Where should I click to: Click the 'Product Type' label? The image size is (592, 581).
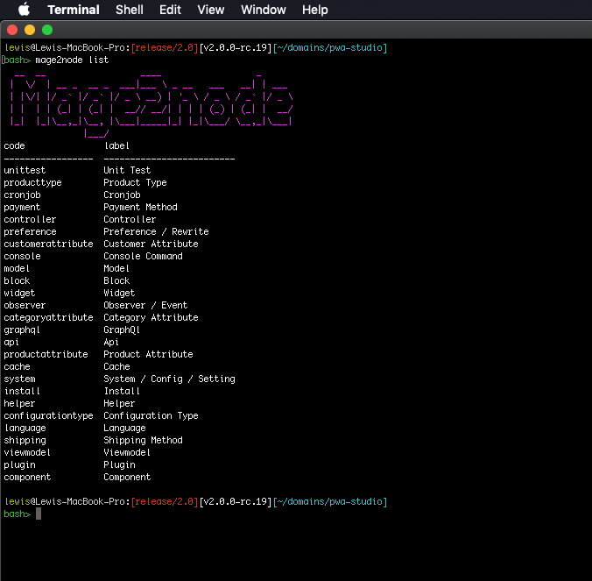click(x=135, y=183)
